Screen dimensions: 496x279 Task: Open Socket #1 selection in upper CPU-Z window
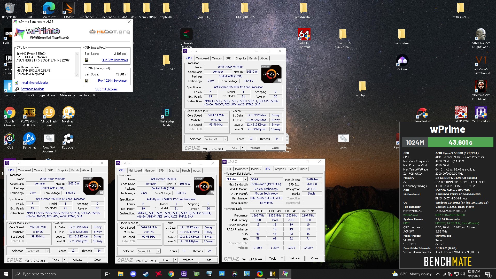[216, 139]
